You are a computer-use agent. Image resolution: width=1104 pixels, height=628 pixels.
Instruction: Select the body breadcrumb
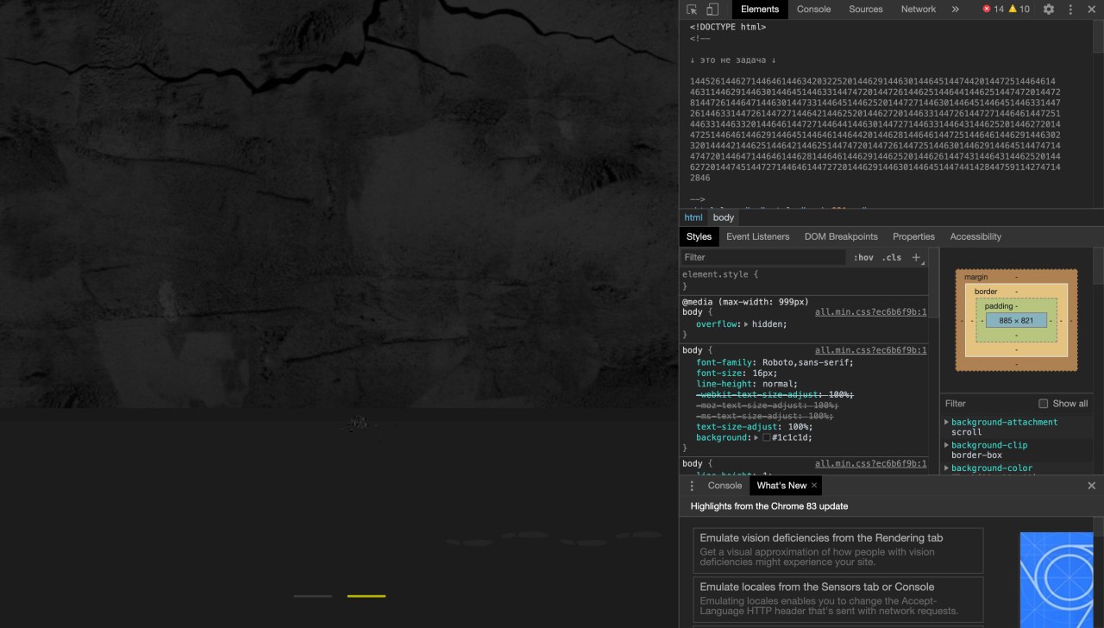[724, 217]
